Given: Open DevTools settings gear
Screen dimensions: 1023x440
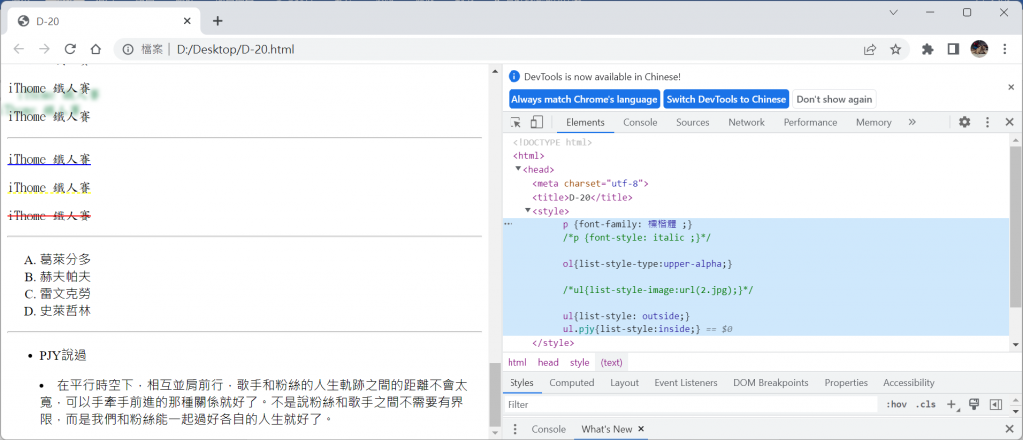Looking at the screenshot, I should [x=964, y=122].
